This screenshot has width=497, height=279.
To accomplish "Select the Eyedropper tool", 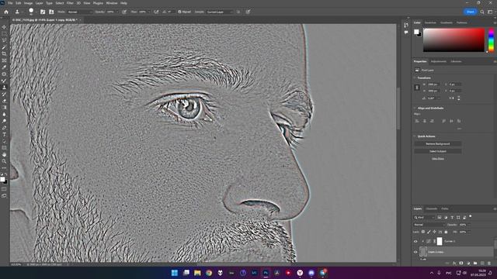I will click(x=4, y=67).
